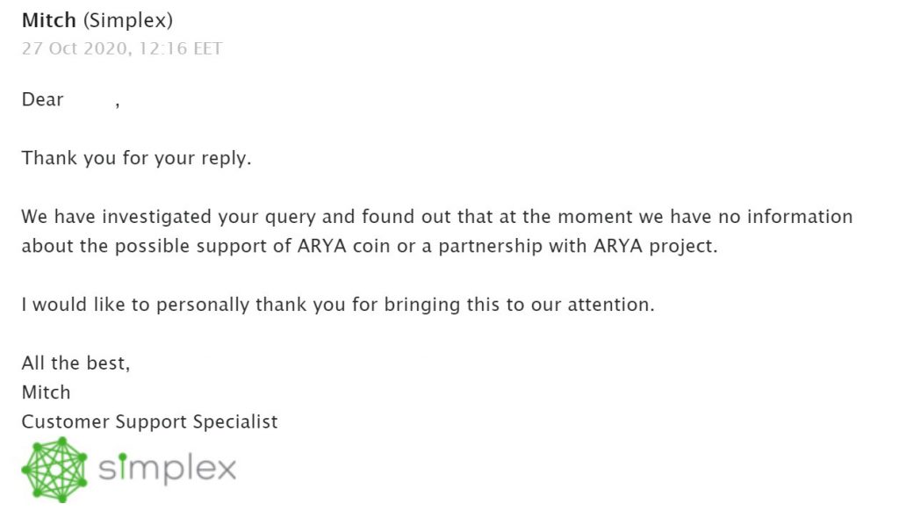
Task: Click the word 'partnership' in the message
Action: pyautogui.click(x=490, y=246)
